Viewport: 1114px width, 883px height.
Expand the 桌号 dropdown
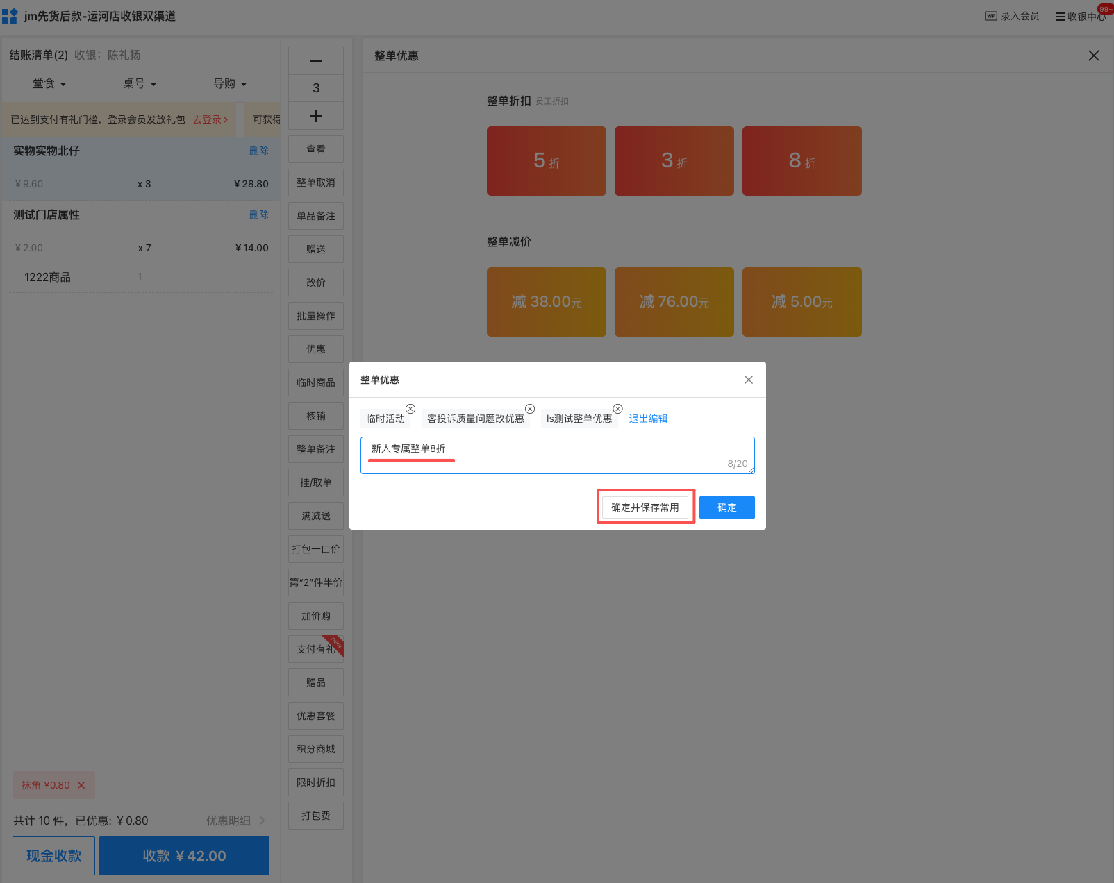pyautogui.click(x=140, y=84)
